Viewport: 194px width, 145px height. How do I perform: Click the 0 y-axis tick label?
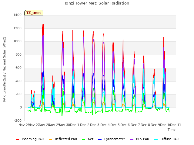point(21,108)
